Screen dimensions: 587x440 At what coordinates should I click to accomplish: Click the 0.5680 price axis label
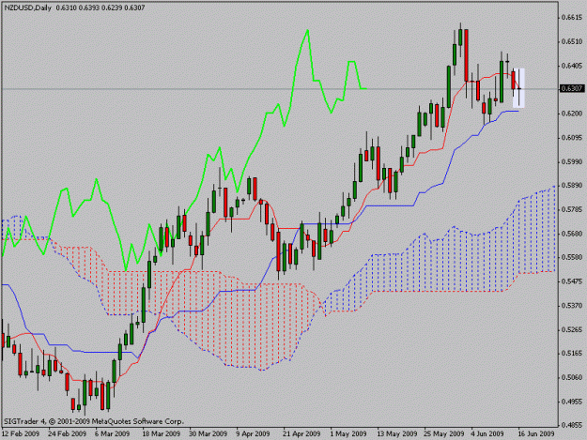pos(573,234)
